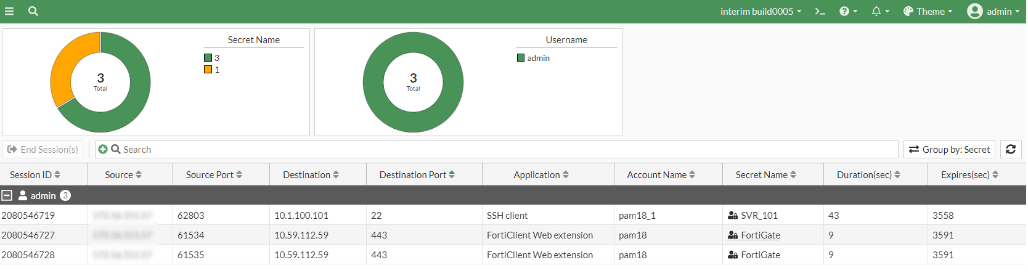This screenshot has height=273, width=1028.
Task: Click orange legend swatch for Secret Name 1
Action: 208,69
